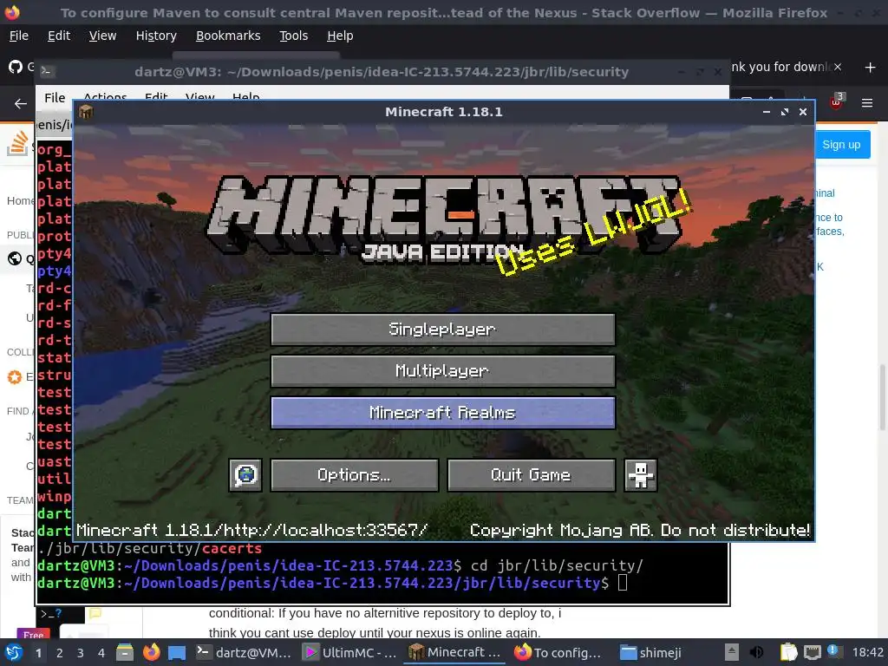Open the Firefox History menu

tap(156, 36)
